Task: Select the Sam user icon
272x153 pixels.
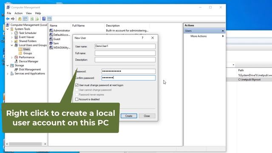Action: (51, 43)
